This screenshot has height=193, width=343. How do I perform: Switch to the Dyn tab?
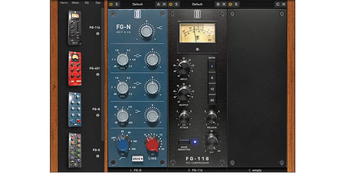(x=98, y=2)
